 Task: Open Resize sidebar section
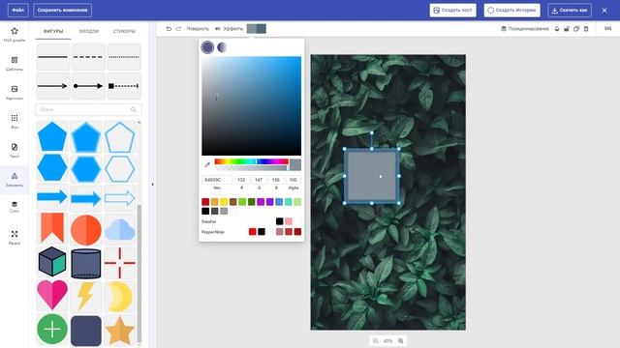pos(15,238)
